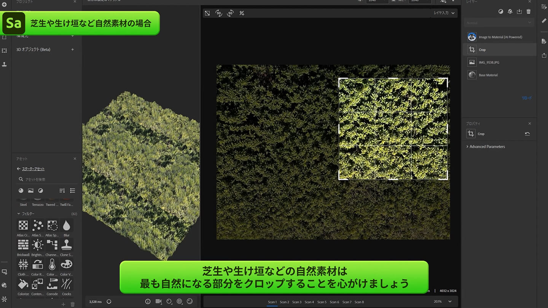This screenshot has width=548, height=308.
Task: Select the Colorize paint bucket filter
Action: 23,284
